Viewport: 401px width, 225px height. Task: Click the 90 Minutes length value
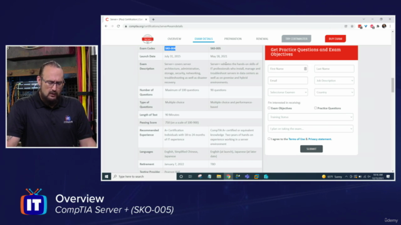point(172,115)
